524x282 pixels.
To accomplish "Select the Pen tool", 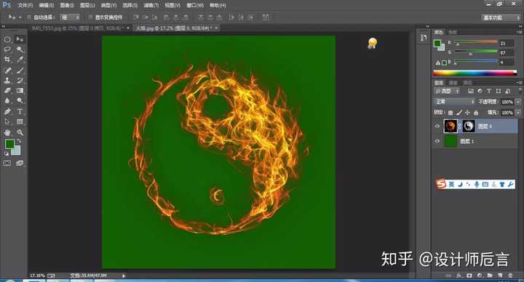I will [7, 111].
